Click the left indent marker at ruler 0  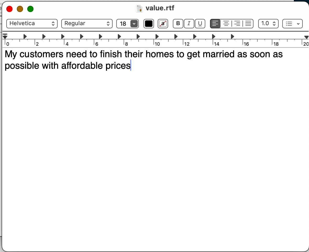click(x=5, y=36)
